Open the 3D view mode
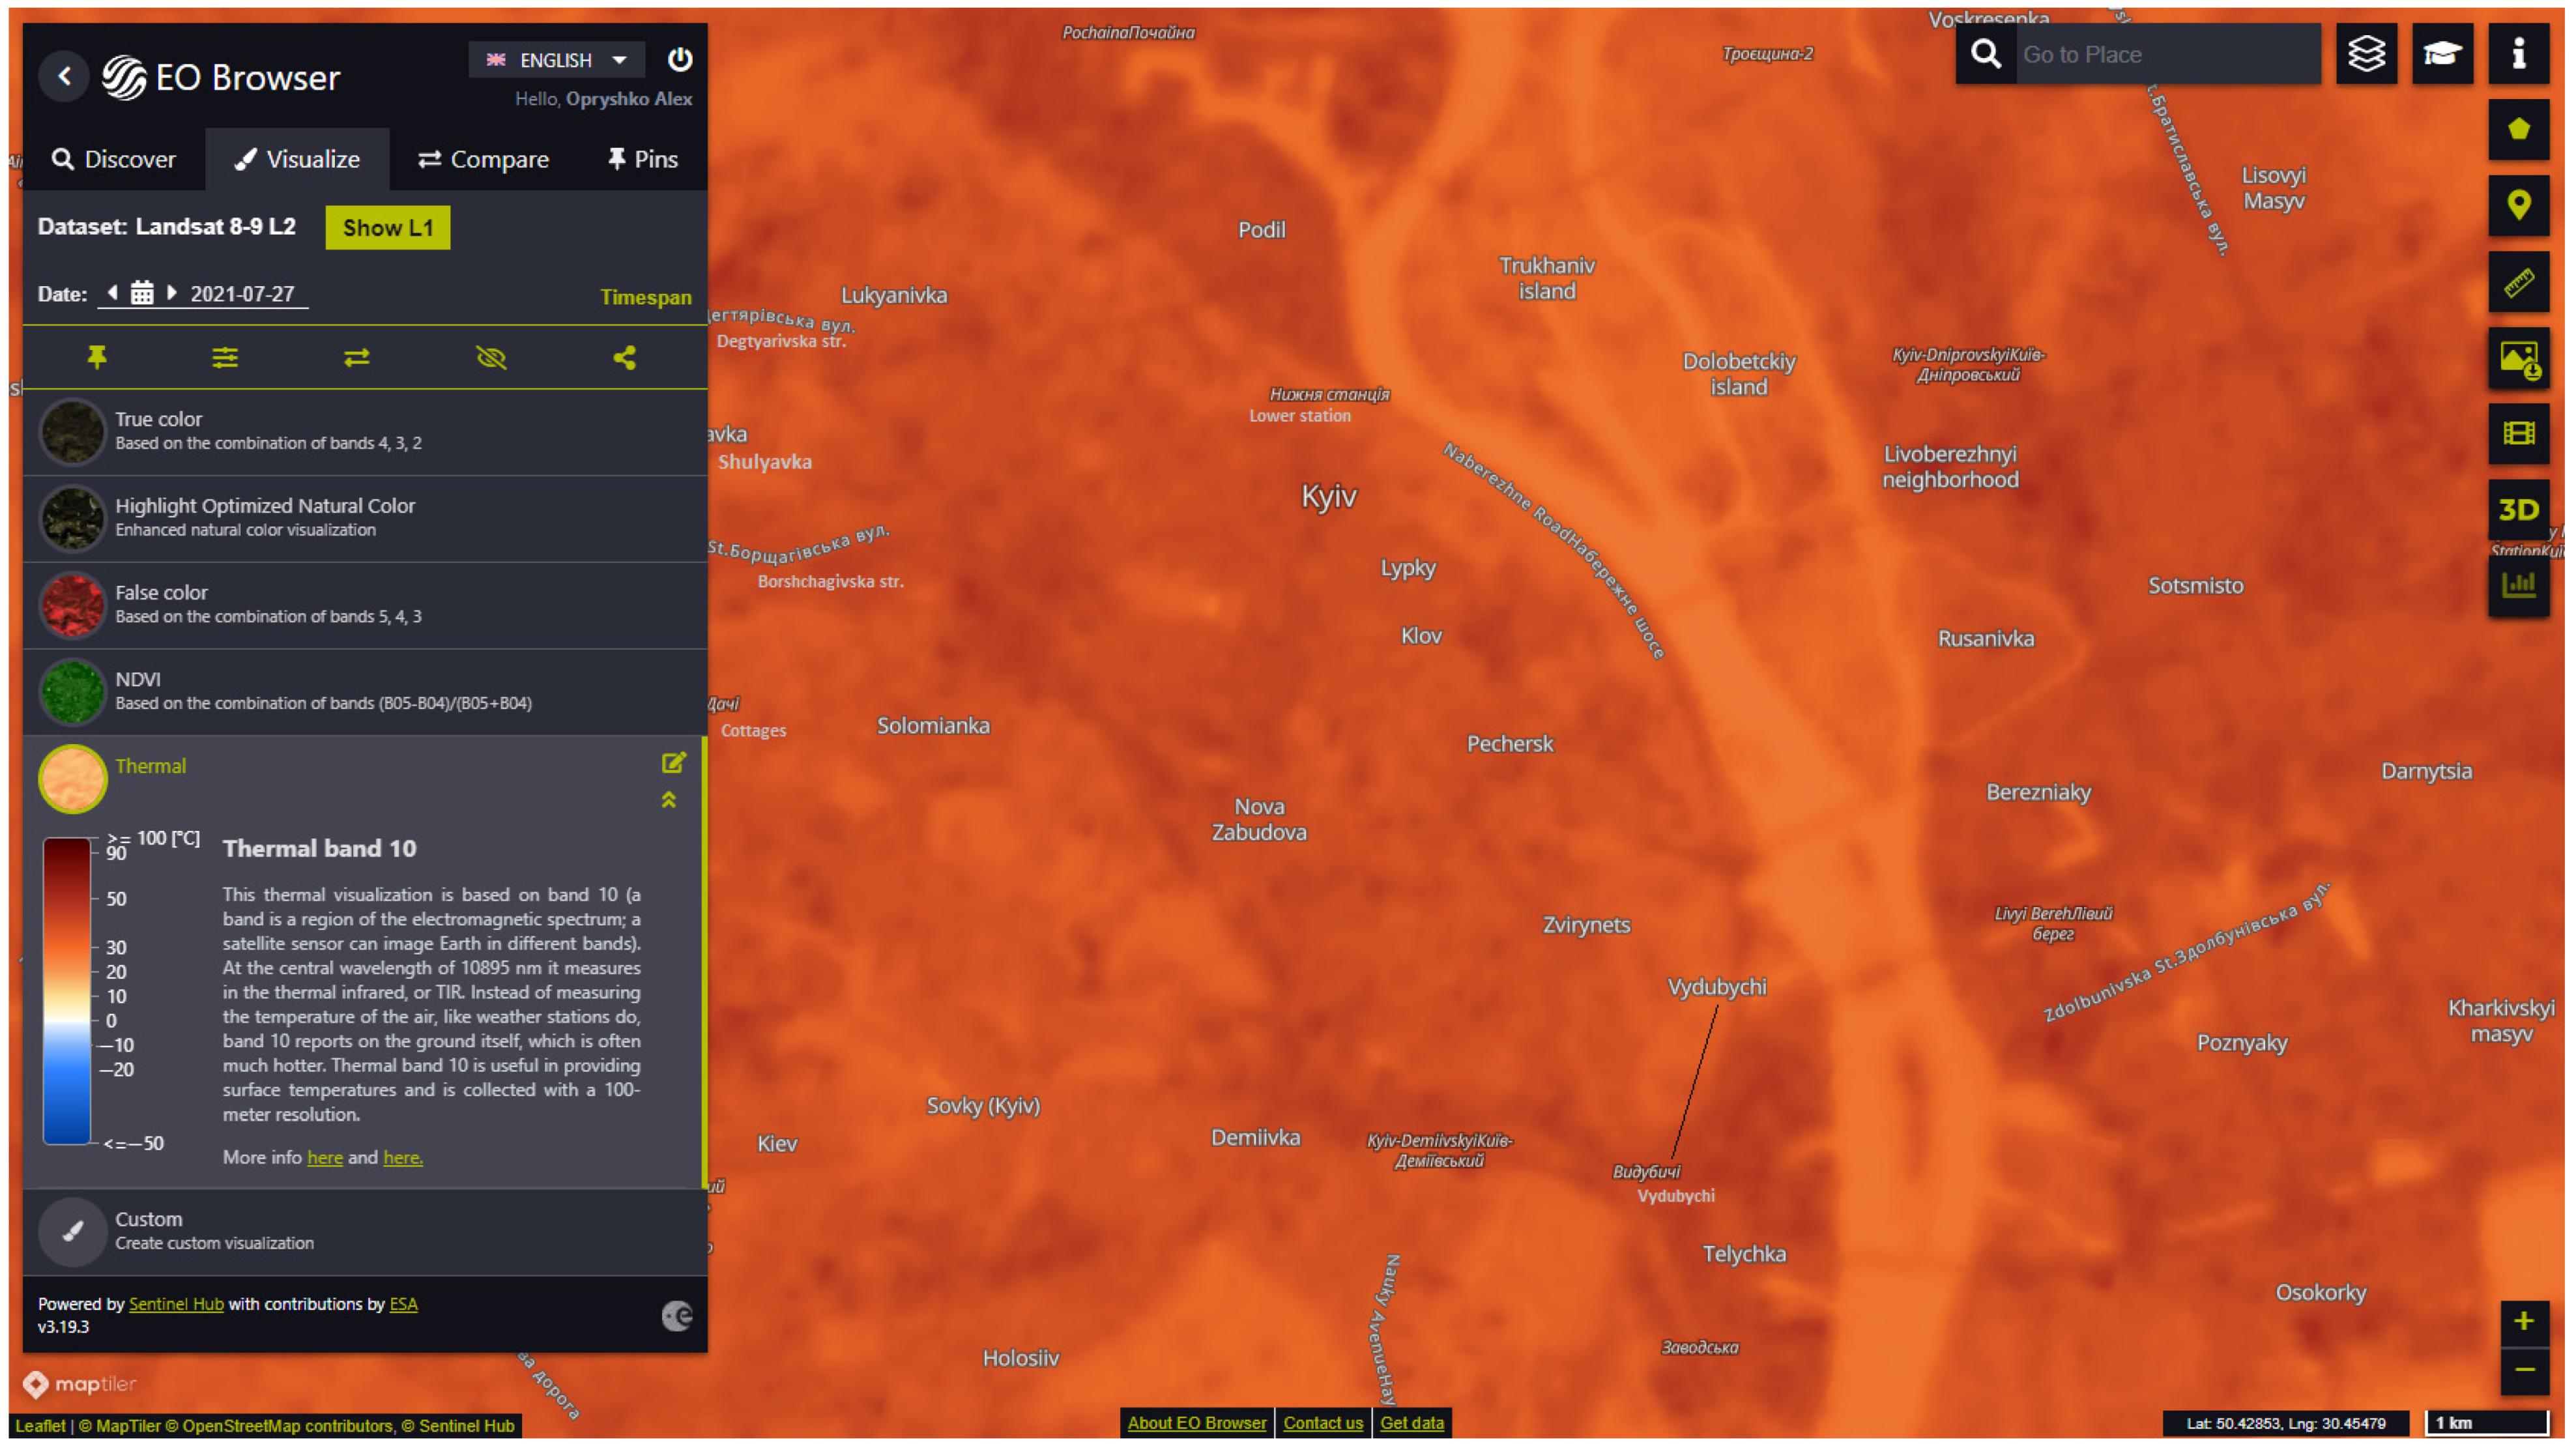2576x1446 pixels. (2518, 510)
